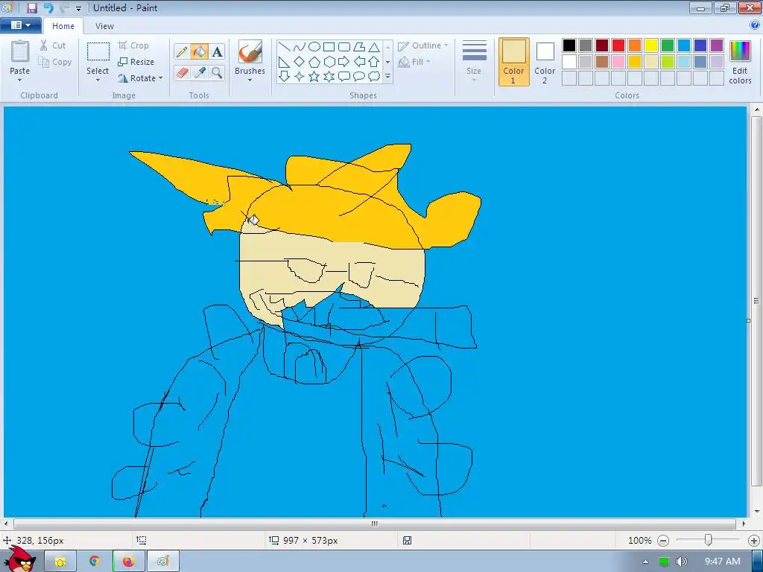Switch to the View ribbon tab
This screenshot has height=572, width=763.
[x=104, y=26]
